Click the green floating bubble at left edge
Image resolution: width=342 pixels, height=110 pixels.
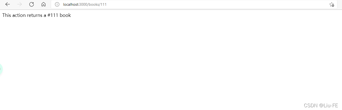(x=1, y=69)
